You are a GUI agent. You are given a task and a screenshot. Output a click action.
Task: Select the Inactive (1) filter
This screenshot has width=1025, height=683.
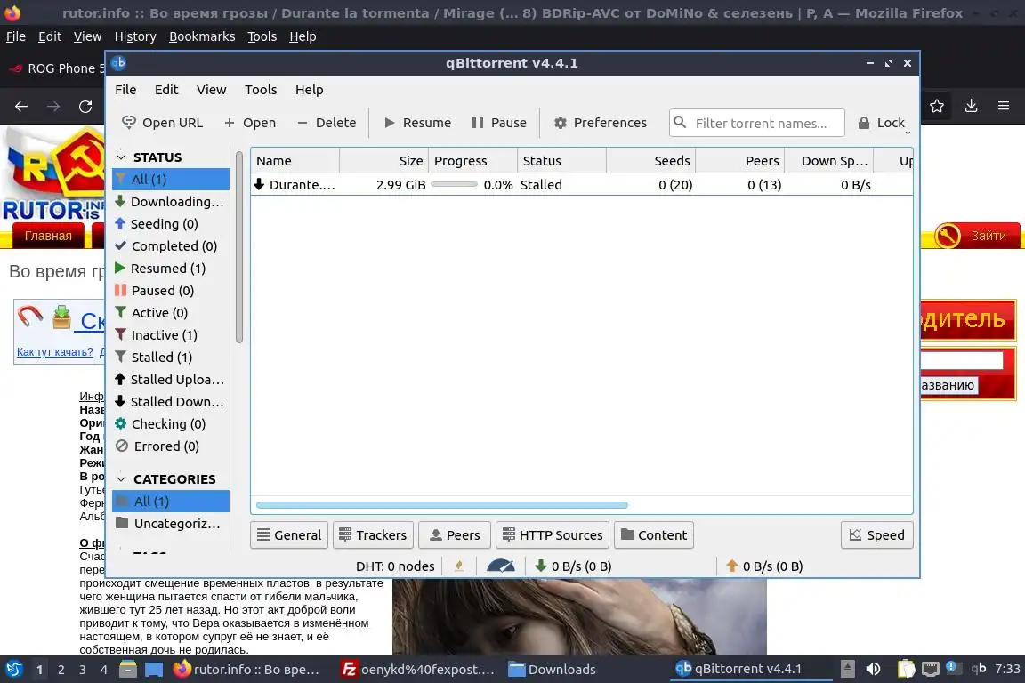pyautogui.click(x=171, y=334)
